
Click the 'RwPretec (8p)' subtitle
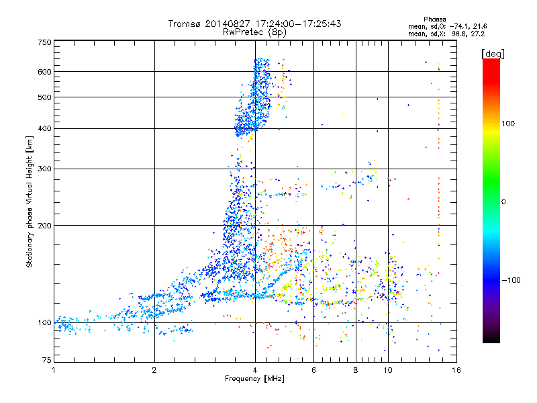[x=254, y=32]
